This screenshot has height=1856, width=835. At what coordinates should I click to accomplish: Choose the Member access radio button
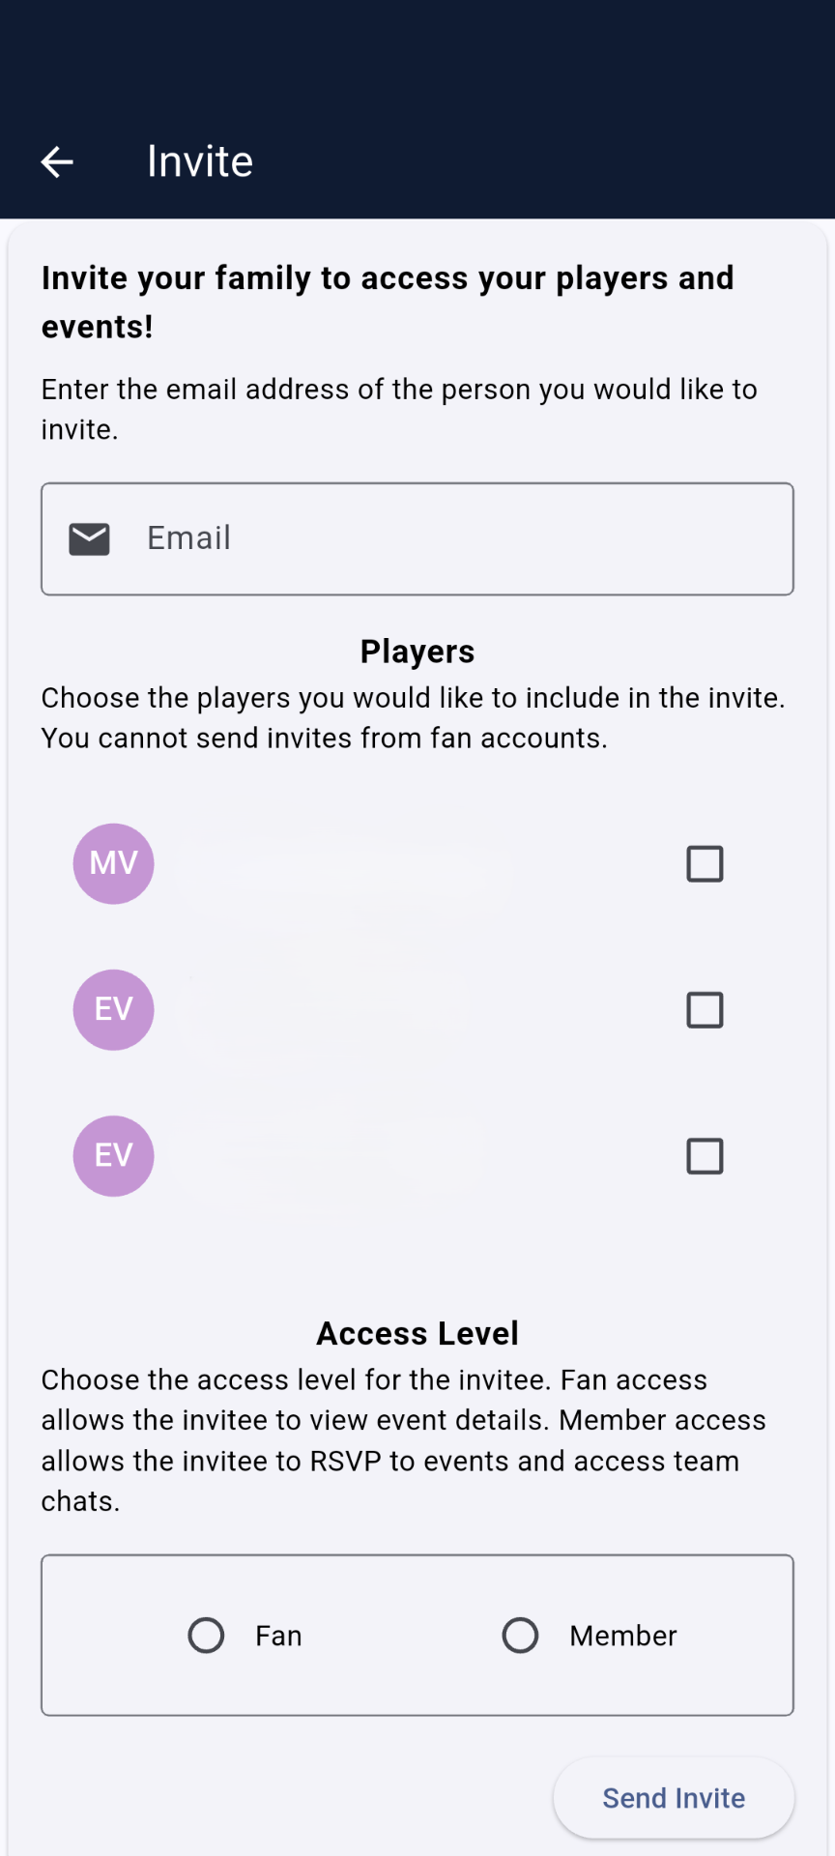[x=520, y=1635]
